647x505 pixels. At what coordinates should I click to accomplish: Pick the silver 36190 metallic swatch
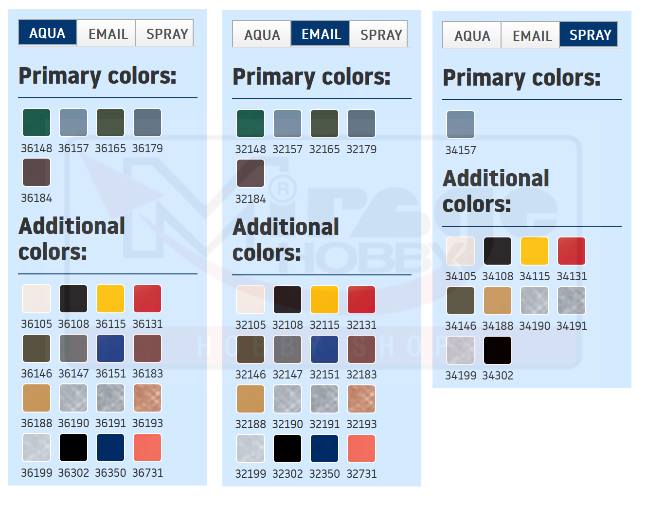click(73, 398)
